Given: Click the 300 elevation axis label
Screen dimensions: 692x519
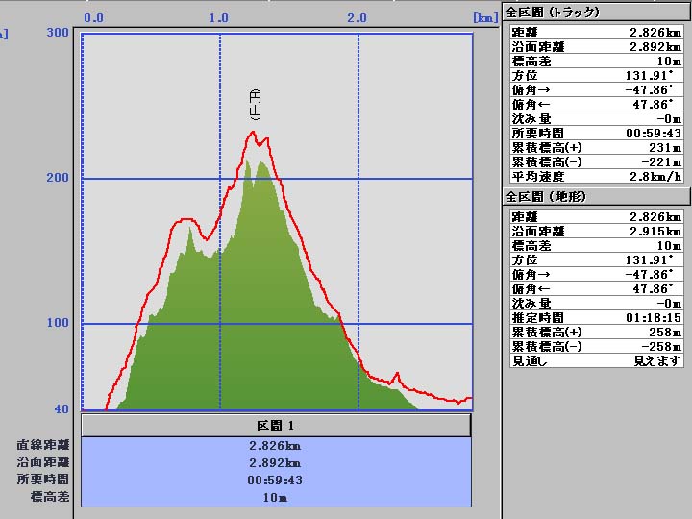Looking at the screenshot, I should pos(58,33).
